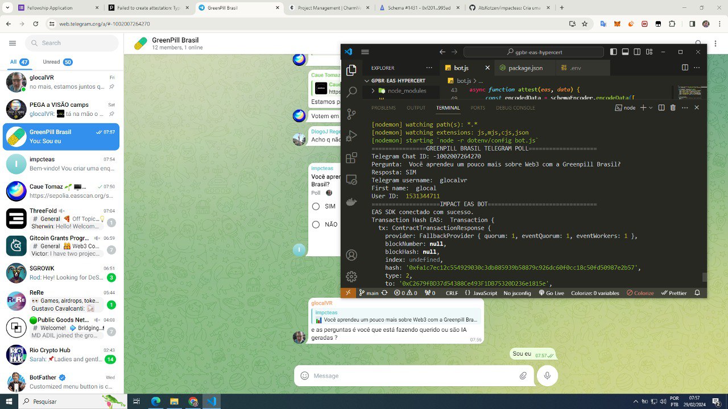This screenshot has width=728, height=409.
Task: Open Source Control view in VS Code
Action: (x=351, y=114)
